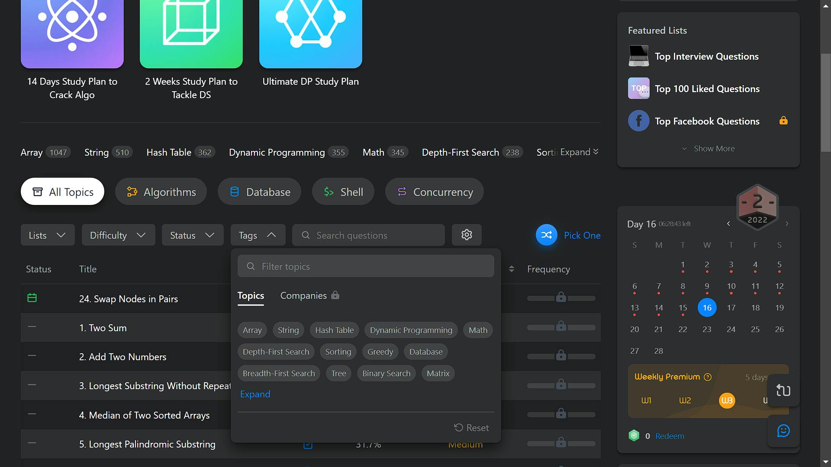Image resolution: width=831 pixels, height=467 pixels.
Task: Open the 14 Days Study Plan thumbnail
Action: pyautogui.click(x=72, y=34)
